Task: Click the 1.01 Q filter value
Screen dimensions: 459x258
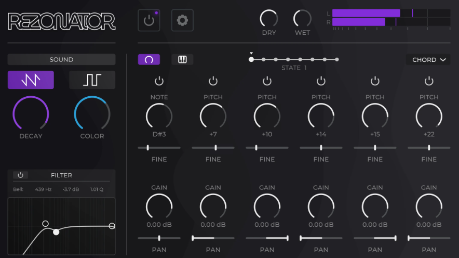Action: point(97,189)
